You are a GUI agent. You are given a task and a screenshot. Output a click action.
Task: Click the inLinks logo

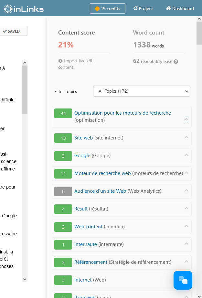(x=24, y=9)
